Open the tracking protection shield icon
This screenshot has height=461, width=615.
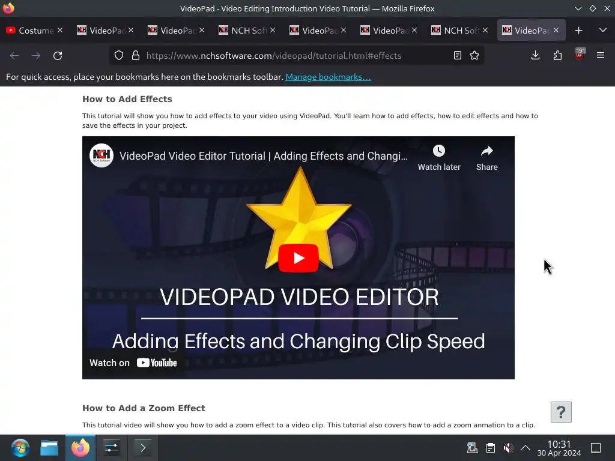(119, 55)
